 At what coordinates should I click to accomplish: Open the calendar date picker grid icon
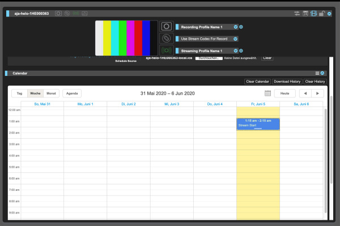coord(268,93)
